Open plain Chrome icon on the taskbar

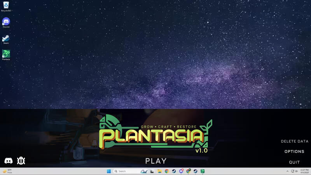tap(167, 171)
